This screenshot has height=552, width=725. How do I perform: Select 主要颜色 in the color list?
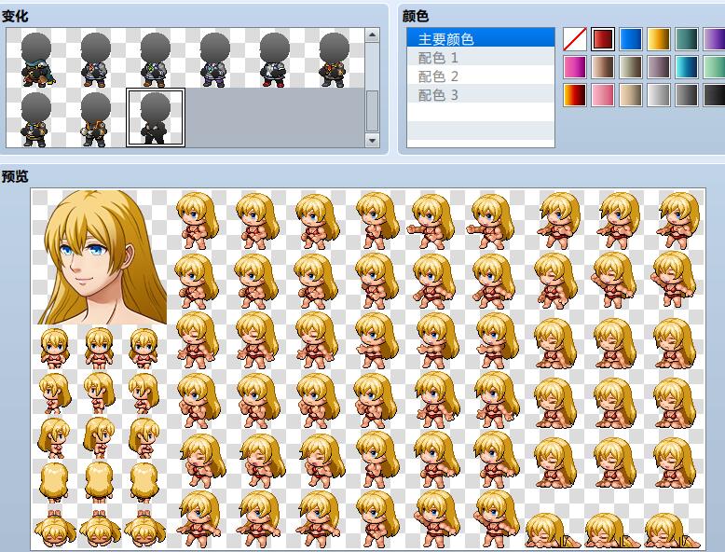(x=481, y=38)
